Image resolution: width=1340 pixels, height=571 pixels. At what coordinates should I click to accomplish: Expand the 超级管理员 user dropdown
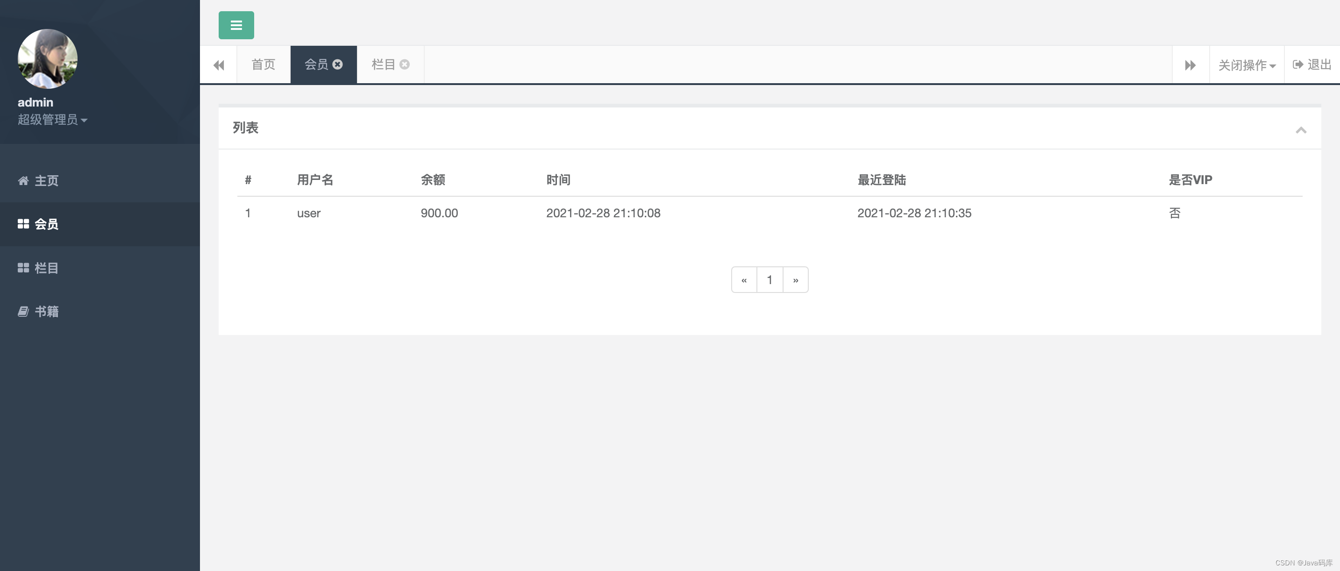click(x=52, y=120)
